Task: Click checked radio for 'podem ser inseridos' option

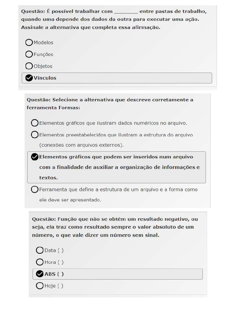Action: pyautogui.click(x=35, y=157)
